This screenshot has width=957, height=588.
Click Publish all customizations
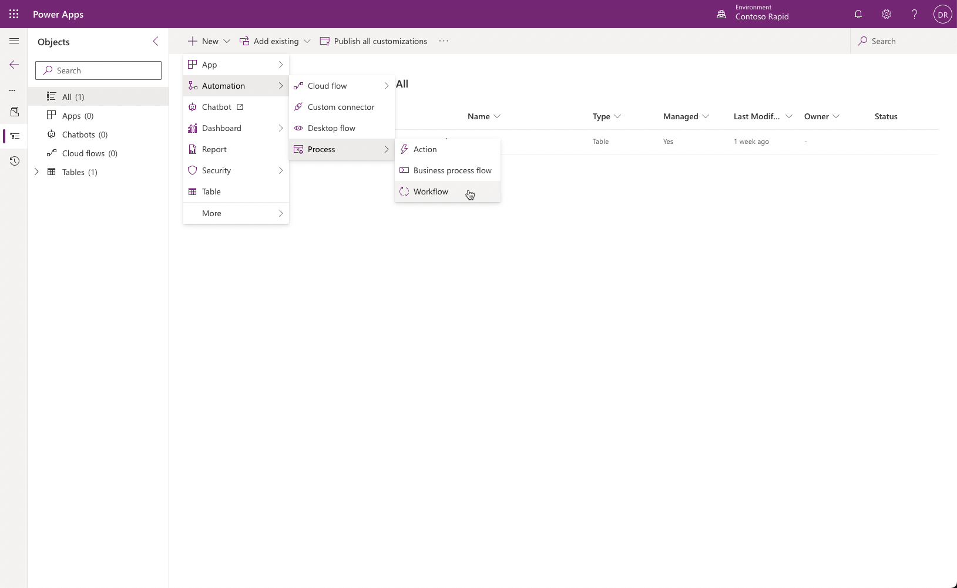(x=374, y=41)
